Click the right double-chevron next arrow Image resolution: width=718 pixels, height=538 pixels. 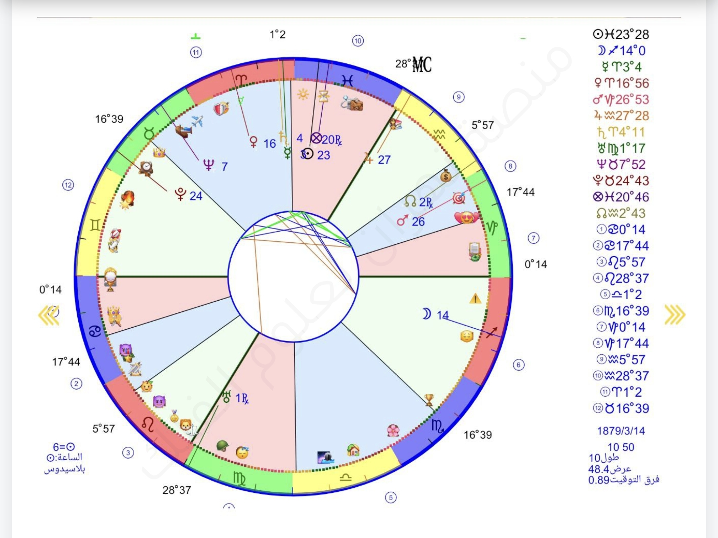(x=675, y=314)
